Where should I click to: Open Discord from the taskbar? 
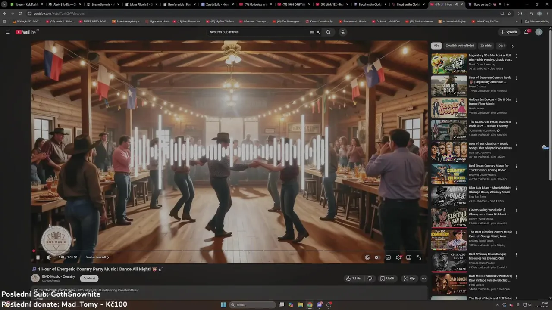[320, 305]
